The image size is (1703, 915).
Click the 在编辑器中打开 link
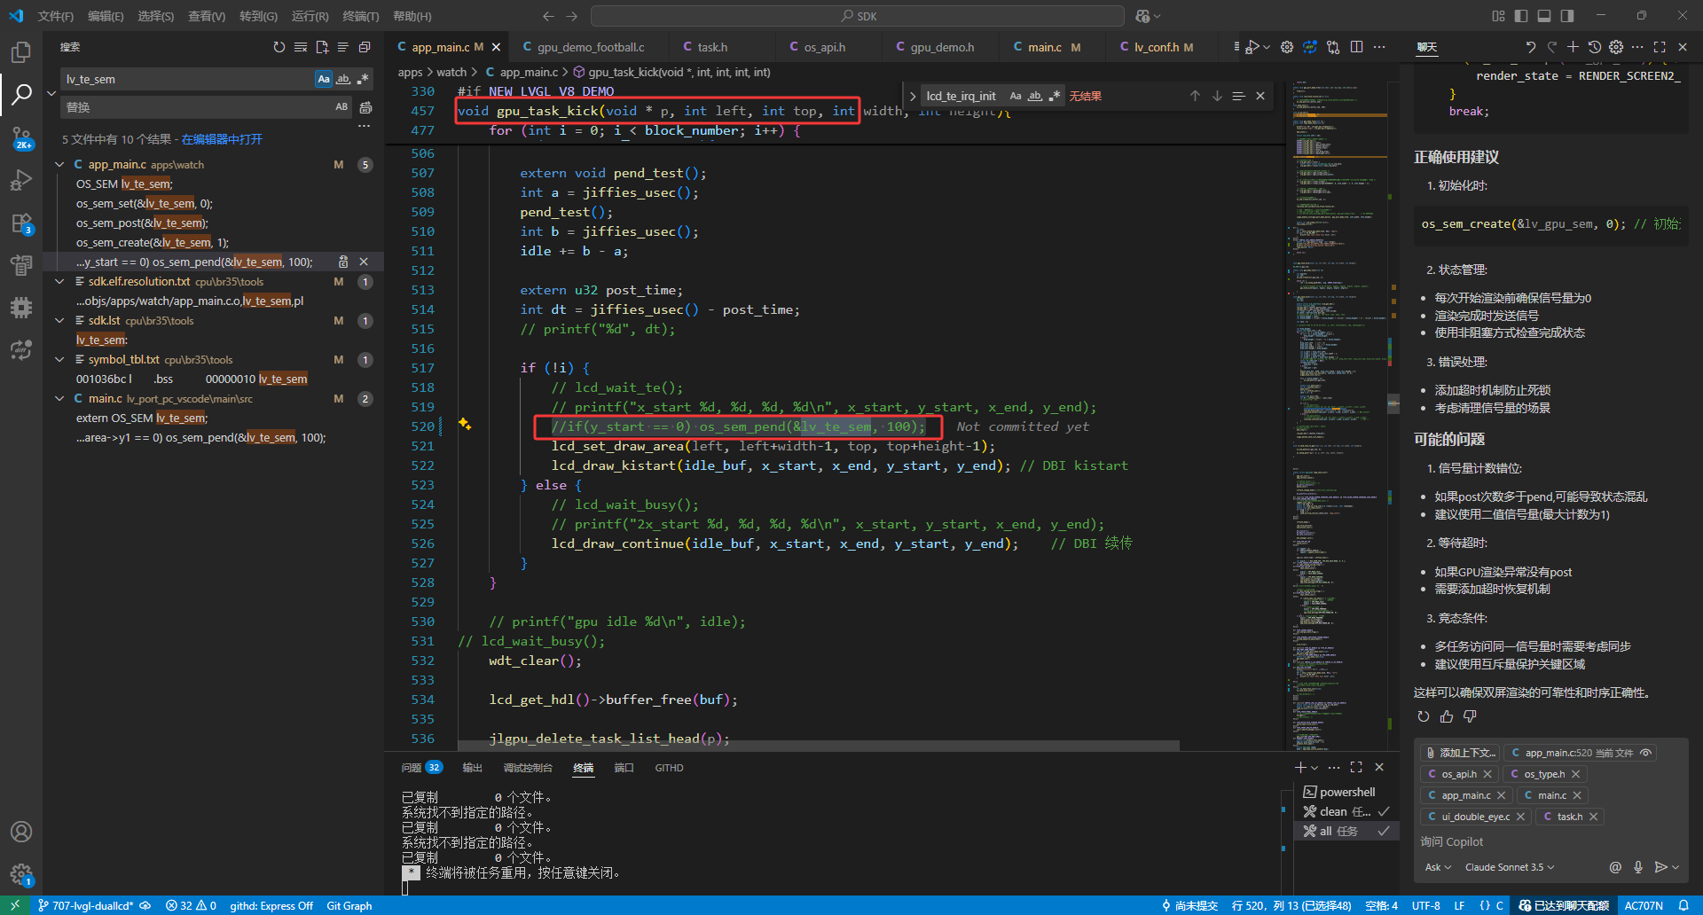(222, 139)
